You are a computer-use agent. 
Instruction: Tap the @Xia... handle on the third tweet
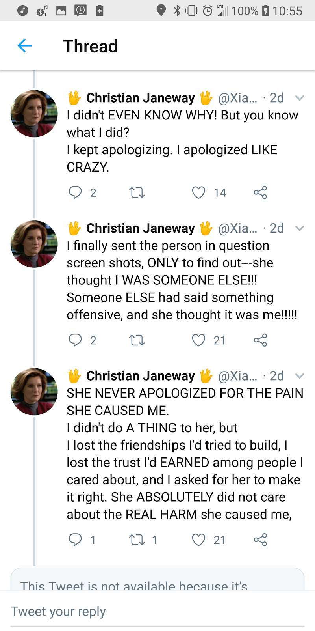(237, 376)
